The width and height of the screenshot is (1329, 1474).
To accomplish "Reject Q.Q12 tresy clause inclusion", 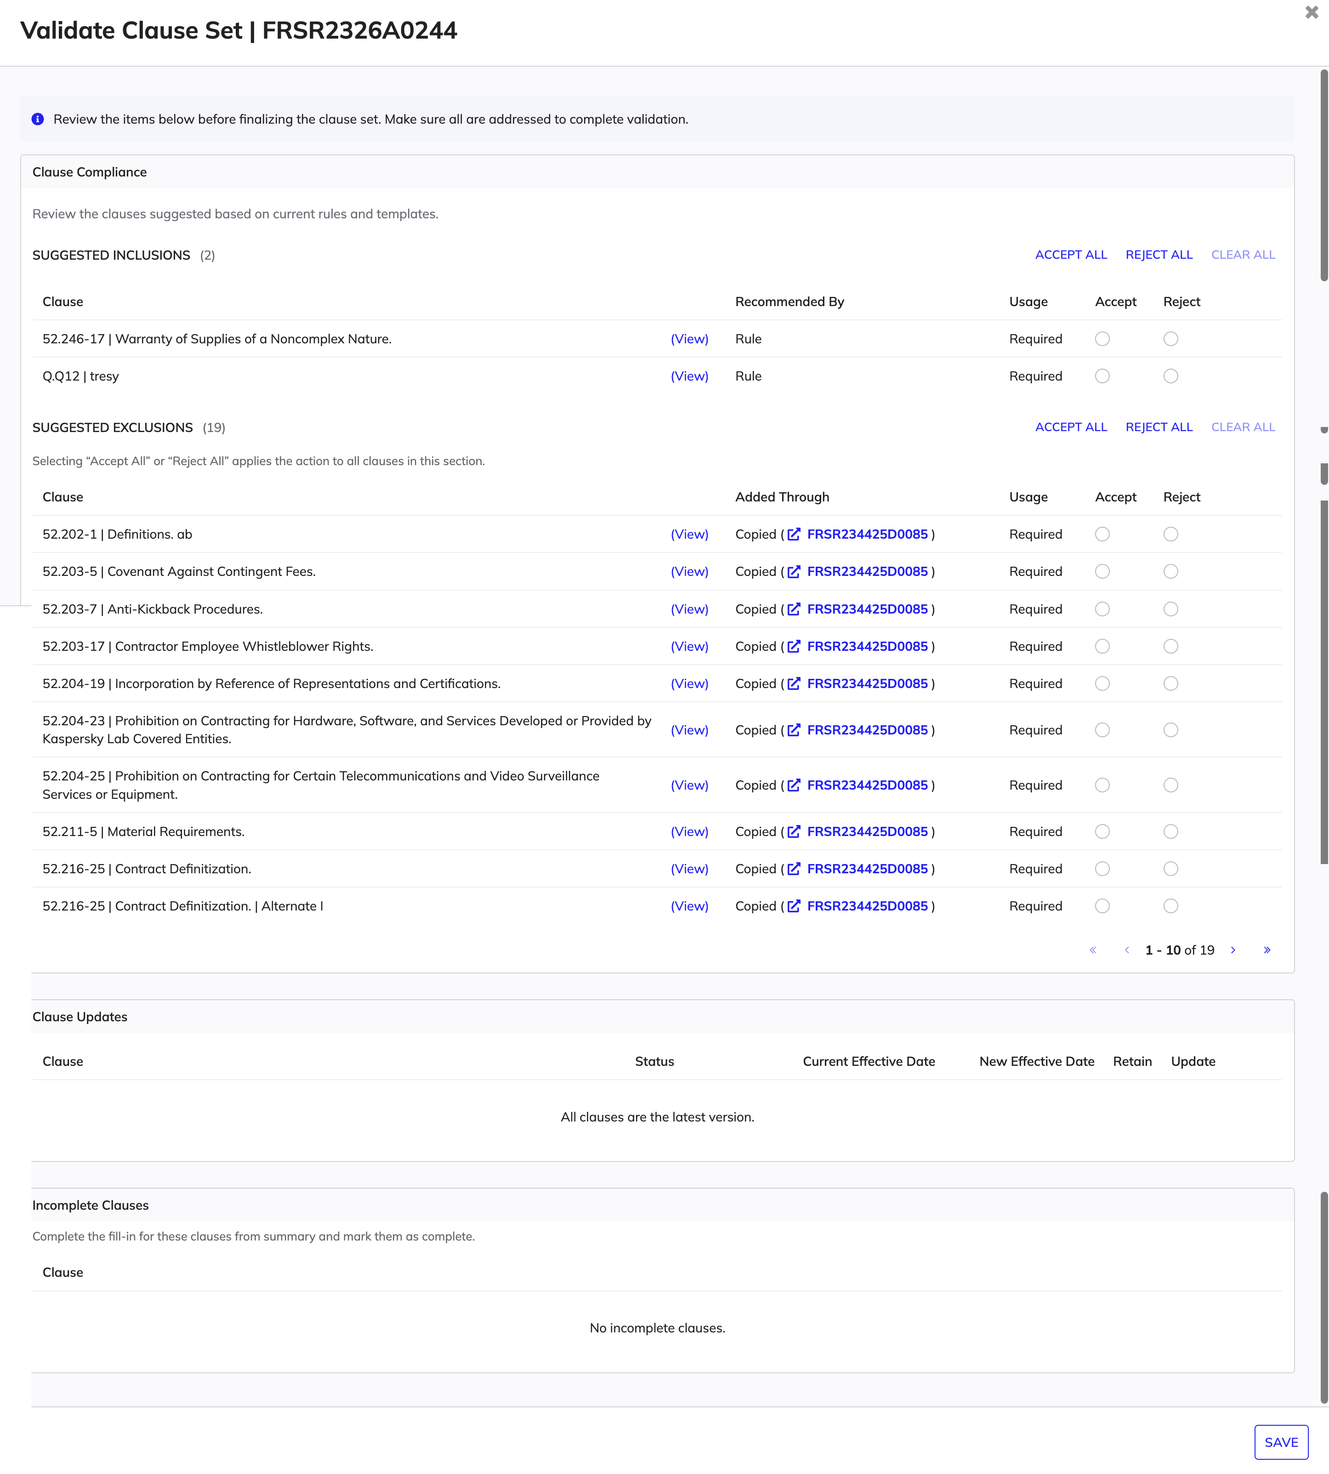I will coord(1170,376).
